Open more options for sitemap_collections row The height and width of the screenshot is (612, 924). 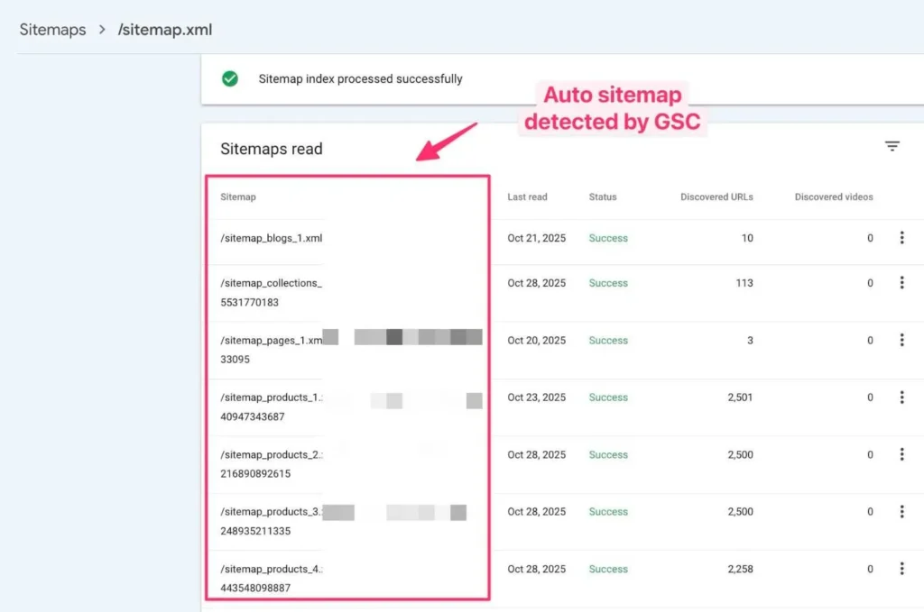click(901, 283)
